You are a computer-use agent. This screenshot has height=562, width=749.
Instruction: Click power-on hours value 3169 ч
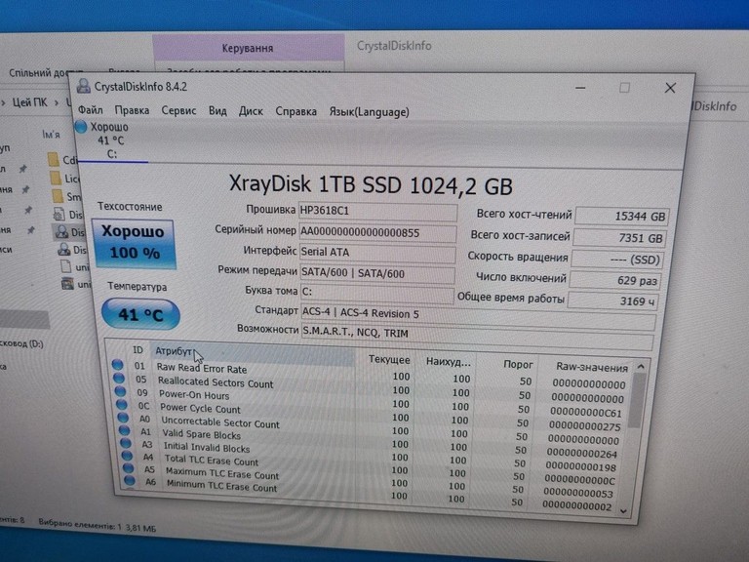[x=612, y=301]
